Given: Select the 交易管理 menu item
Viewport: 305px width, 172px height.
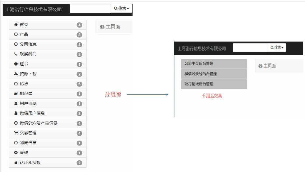Looking at the screenshot, I should (48, 133).
